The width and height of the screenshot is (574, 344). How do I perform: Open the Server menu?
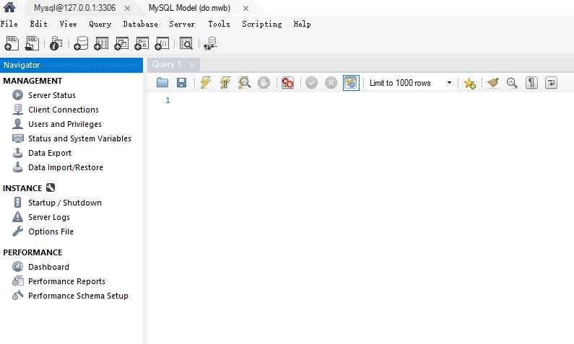pos(182,24)
